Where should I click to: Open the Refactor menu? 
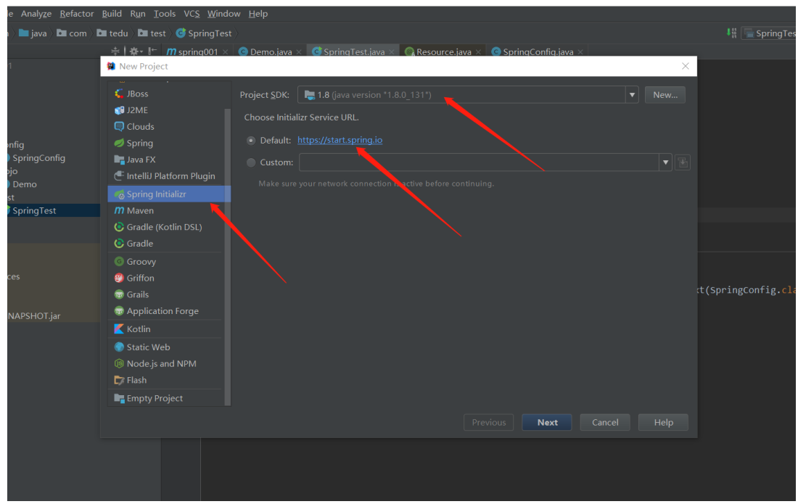click(x=77, y=14)
